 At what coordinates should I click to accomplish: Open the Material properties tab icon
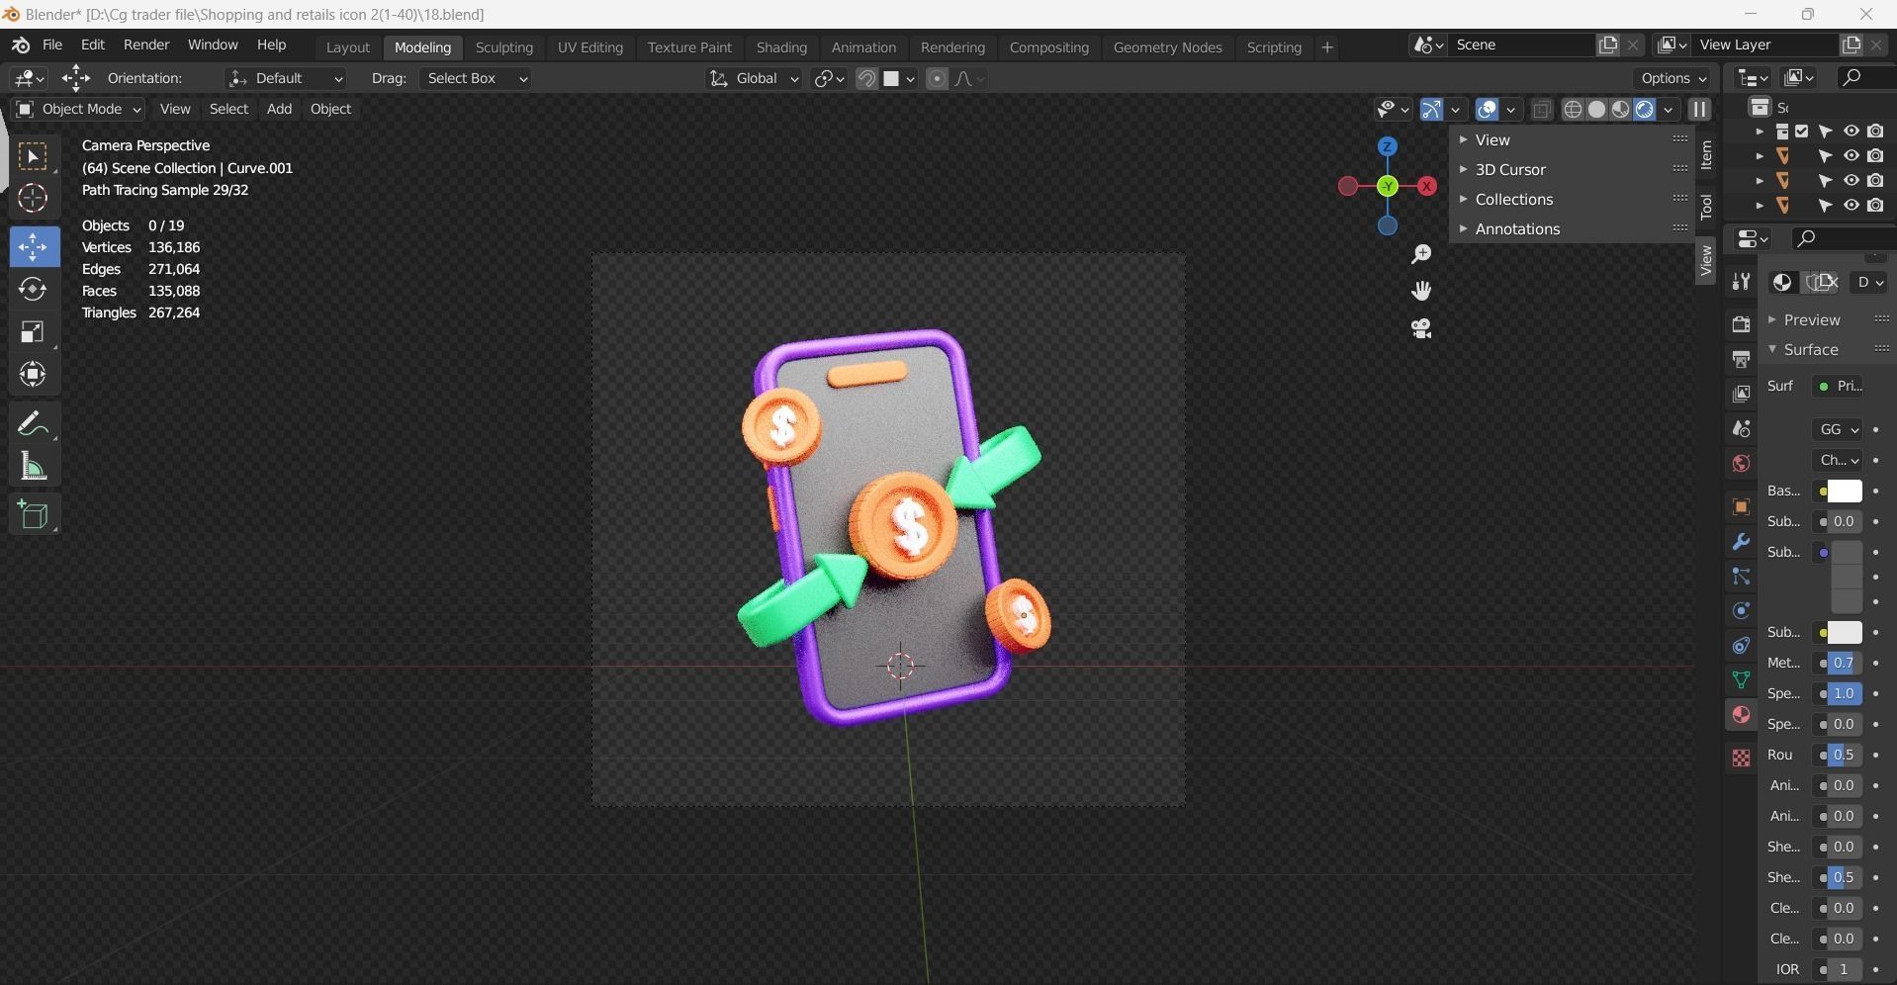(1741, 715)
